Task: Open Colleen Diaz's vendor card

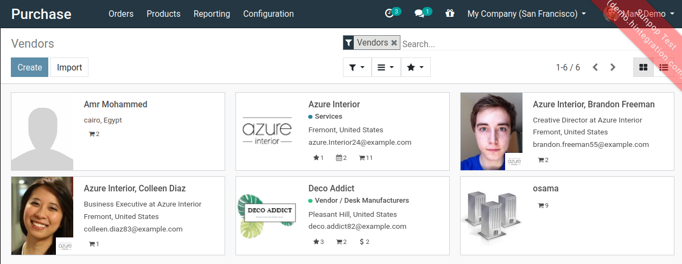Action: [x=118, y=216]
